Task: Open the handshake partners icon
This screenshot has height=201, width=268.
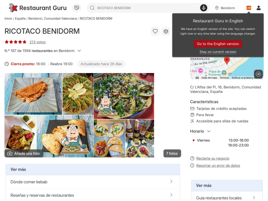Action: point(77,8)
